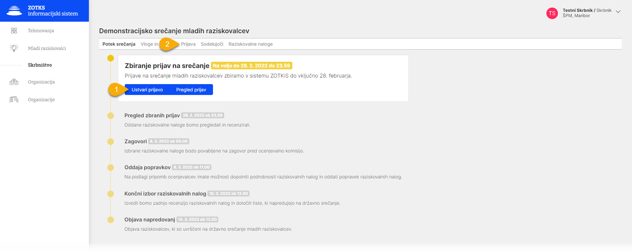
Task: Click the Oddaja popravkov timeline dot
Action: tap(111, 168)
